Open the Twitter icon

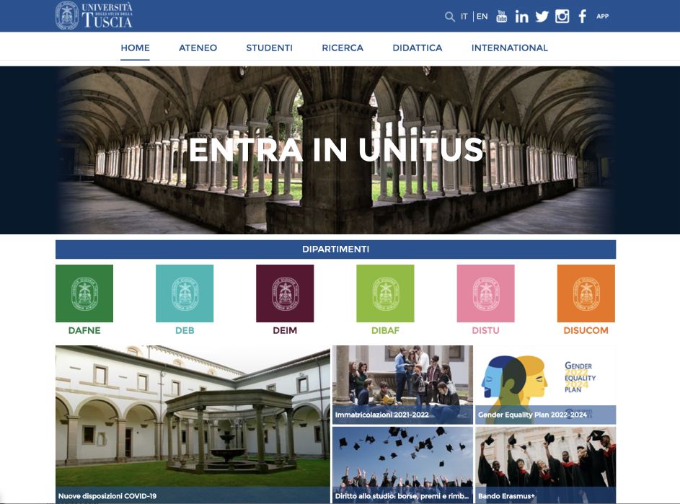coord(542,15)
